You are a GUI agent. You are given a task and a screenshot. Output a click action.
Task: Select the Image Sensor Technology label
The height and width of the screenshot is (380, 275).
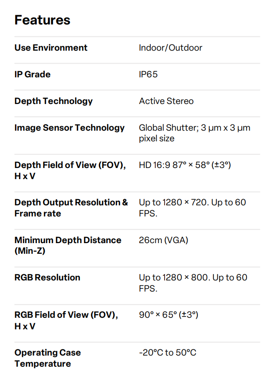[70, 128]
